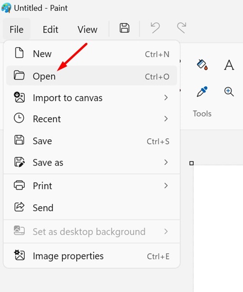Select the Color picker eyedropper tool
The height and width of the screenshot is (292, 243).
(202, 91)
